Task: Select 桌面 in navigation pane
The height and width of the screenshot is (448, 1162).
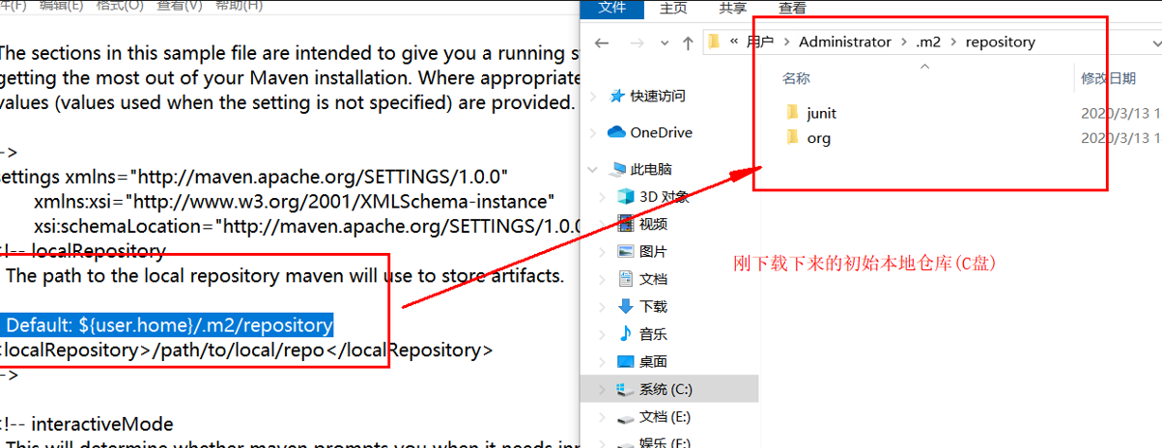Action: pyautogui.click(x=653, y=362)
